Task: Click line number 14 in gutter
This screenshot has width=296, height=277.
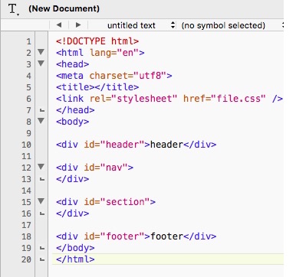Action: coord(26,191)
